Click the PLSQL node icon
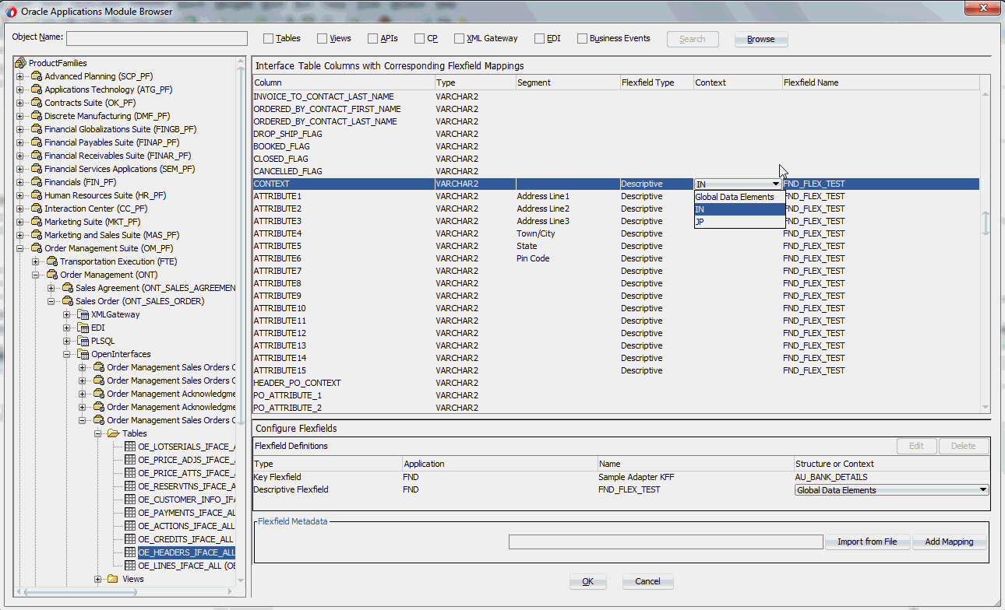This screenshot has width=1005, height=610. [83, 341]
